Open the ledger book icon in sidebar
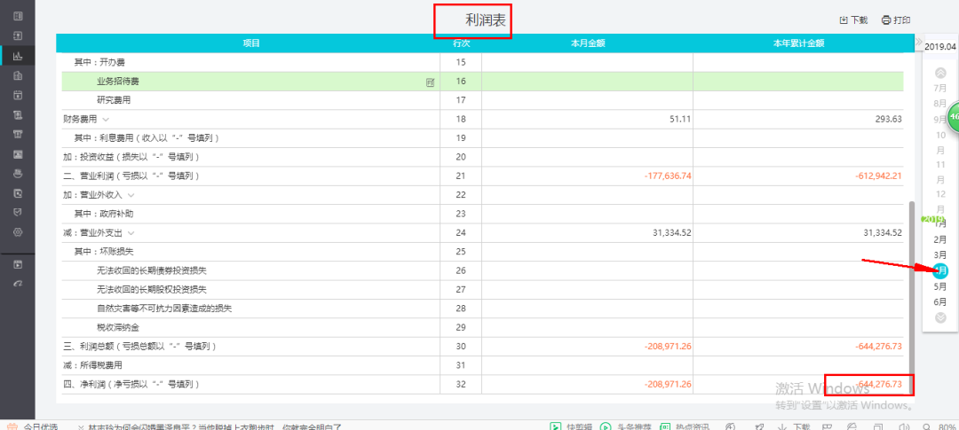The image size is (959, 430). click(x=18, y=16)
